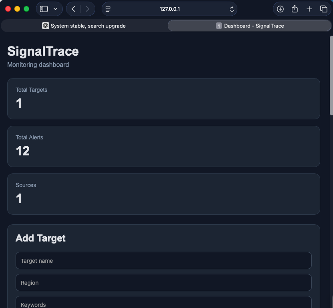The height and width of the screenshot is (308, 333).
Task: Go forward with the forward arrow
Action: click(x=88, y=9)
